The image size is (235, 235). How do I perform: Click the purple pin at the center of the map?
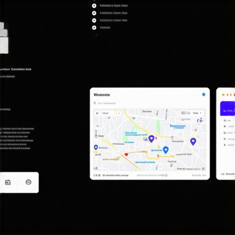coord(151,139)
